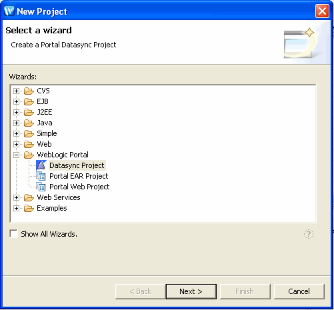
Task: Click the Datasync Project wizard icon
Action: point(41,165)
